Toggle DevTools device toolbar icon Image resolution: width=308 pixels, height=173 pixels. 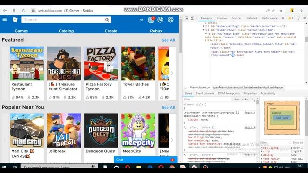click(192, 18)
